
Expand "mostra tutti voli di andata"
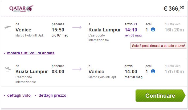(31, 53)
